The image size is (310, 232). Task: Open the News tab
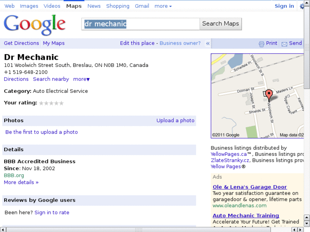94,6
